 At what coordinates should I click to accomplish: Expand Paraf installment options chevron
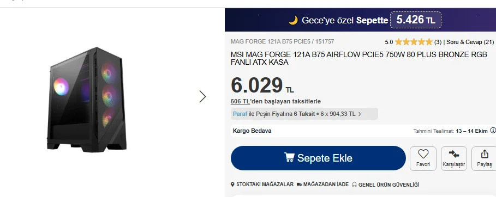(x=360, y=114)
